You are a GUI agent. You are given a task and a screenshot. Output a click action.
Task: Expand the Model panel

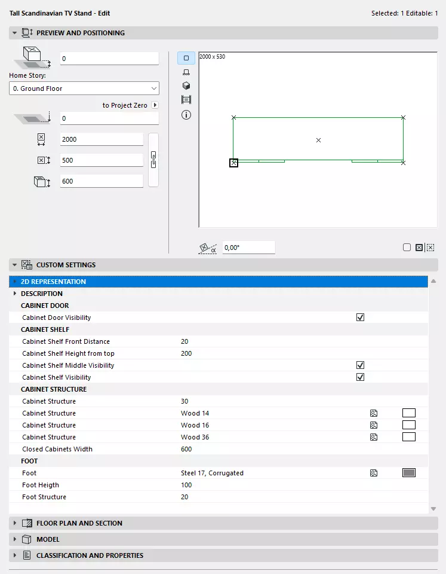point(14,539)
